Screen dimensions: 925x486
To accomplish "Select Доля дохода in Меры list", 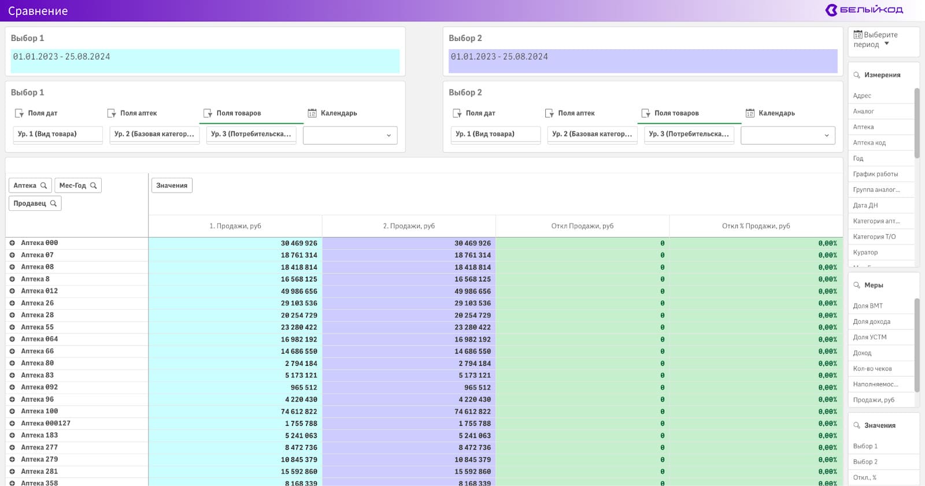I will click(x=881, y=322).
